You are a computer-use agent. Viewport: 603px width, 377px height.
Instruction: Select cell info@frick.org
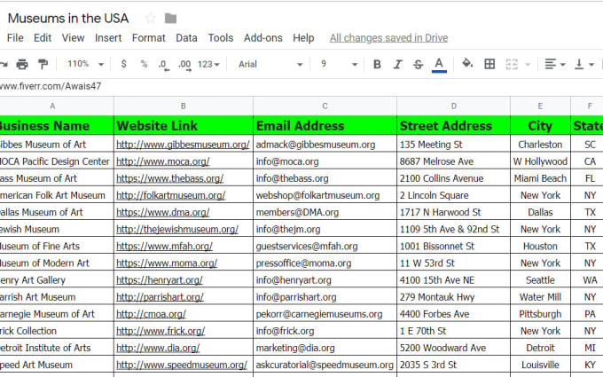click(x=325, y=331)
